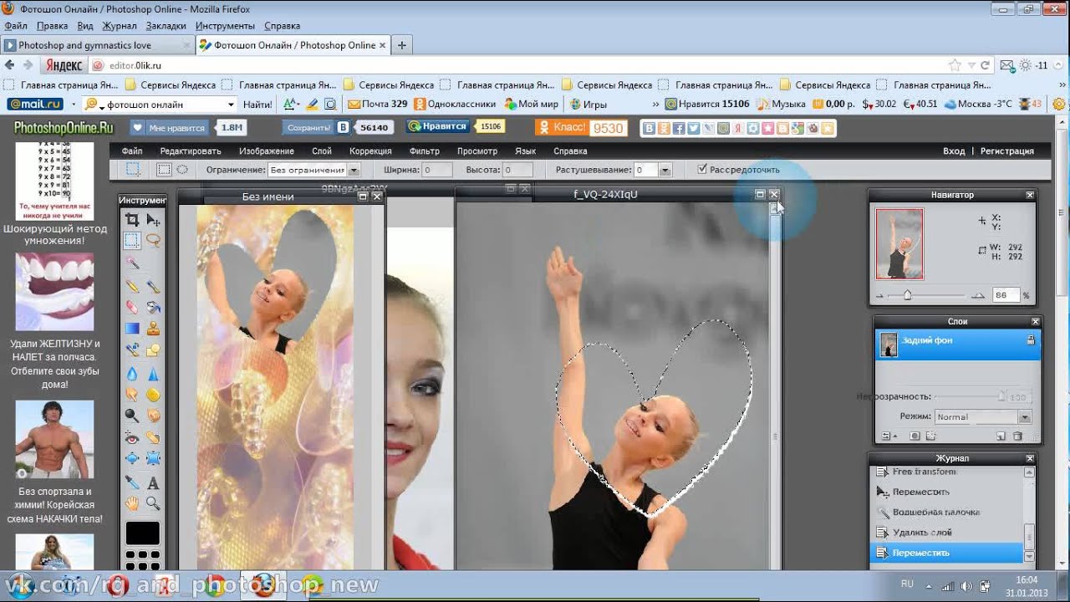Select the Smudge finger tool
Image resolution: width=1070 pixels, height=602 pixels.
pos(132,394)
